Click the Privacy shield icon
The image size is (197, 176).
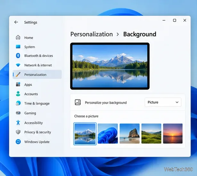(18, 132)
